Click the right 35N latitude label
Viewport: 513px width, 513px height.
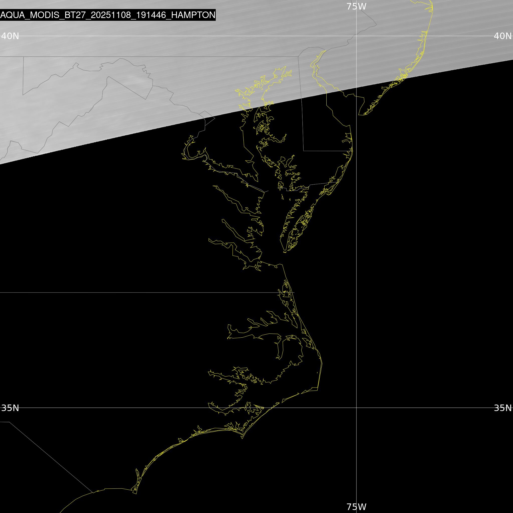(502, 408)
